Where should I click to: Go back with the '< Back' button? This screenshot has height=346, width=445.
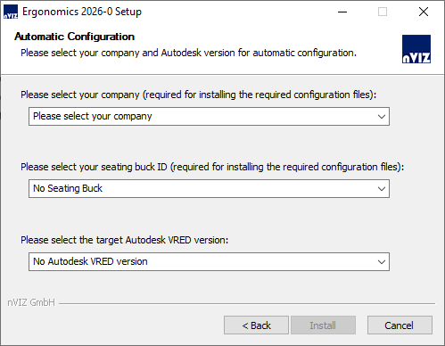pyautogui.click(x=256, y=325)
